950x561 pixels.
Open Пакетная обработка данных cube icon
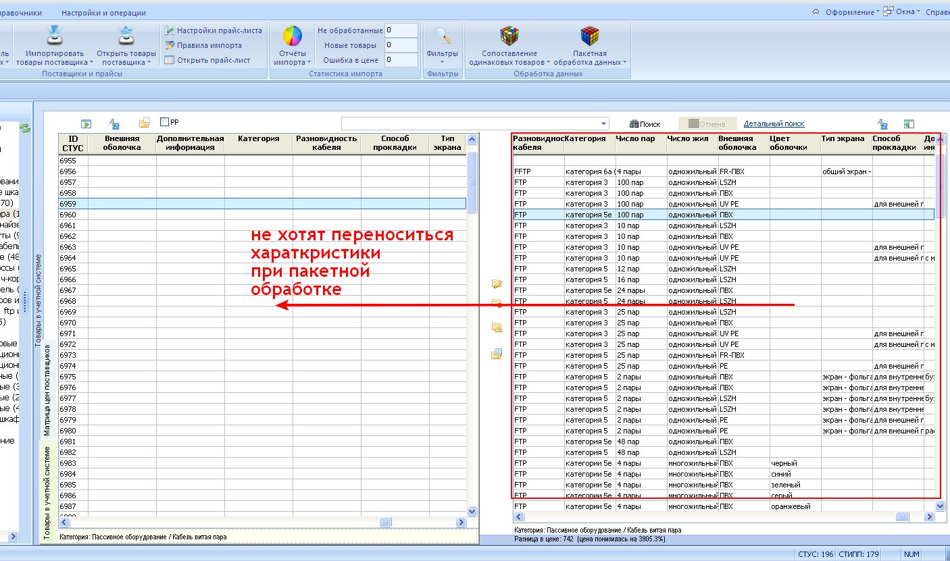tap(590, 36)
